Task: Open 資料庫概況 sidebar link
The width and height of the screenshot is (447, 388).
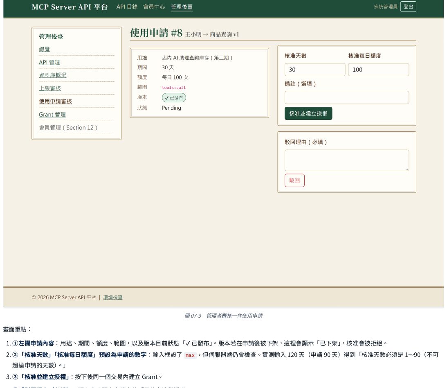Action: [x=52, y=75]
